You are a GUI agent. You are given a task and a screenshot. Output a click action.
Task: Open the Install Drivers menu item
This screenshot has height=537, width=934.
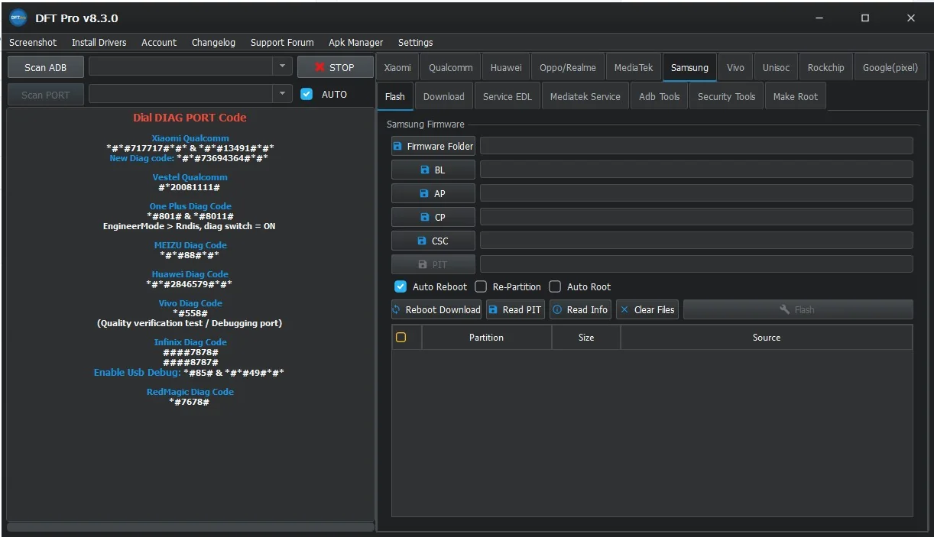coord(99,43)
